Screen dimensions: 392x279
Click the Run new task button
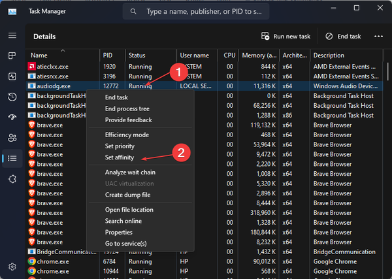[286, 37]
